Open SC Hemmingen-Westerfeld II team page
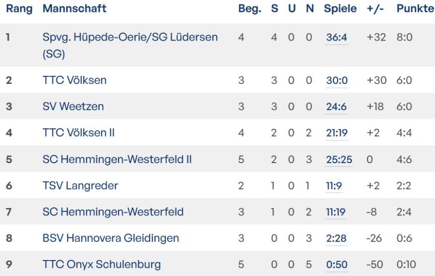This screenshot has width=435, height=276. 117,159
